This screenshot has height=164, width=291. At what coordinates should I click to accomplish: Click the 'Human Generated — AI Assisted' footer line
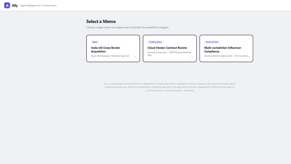pyautogui.click(x=179, y=91)
